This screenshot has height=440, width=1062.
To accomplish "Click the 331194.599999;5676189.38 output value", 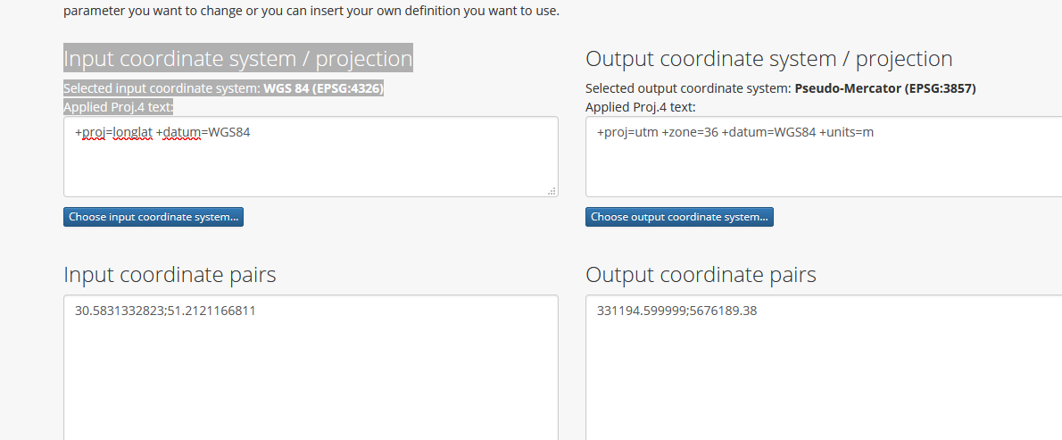I will tap(676, 311).
